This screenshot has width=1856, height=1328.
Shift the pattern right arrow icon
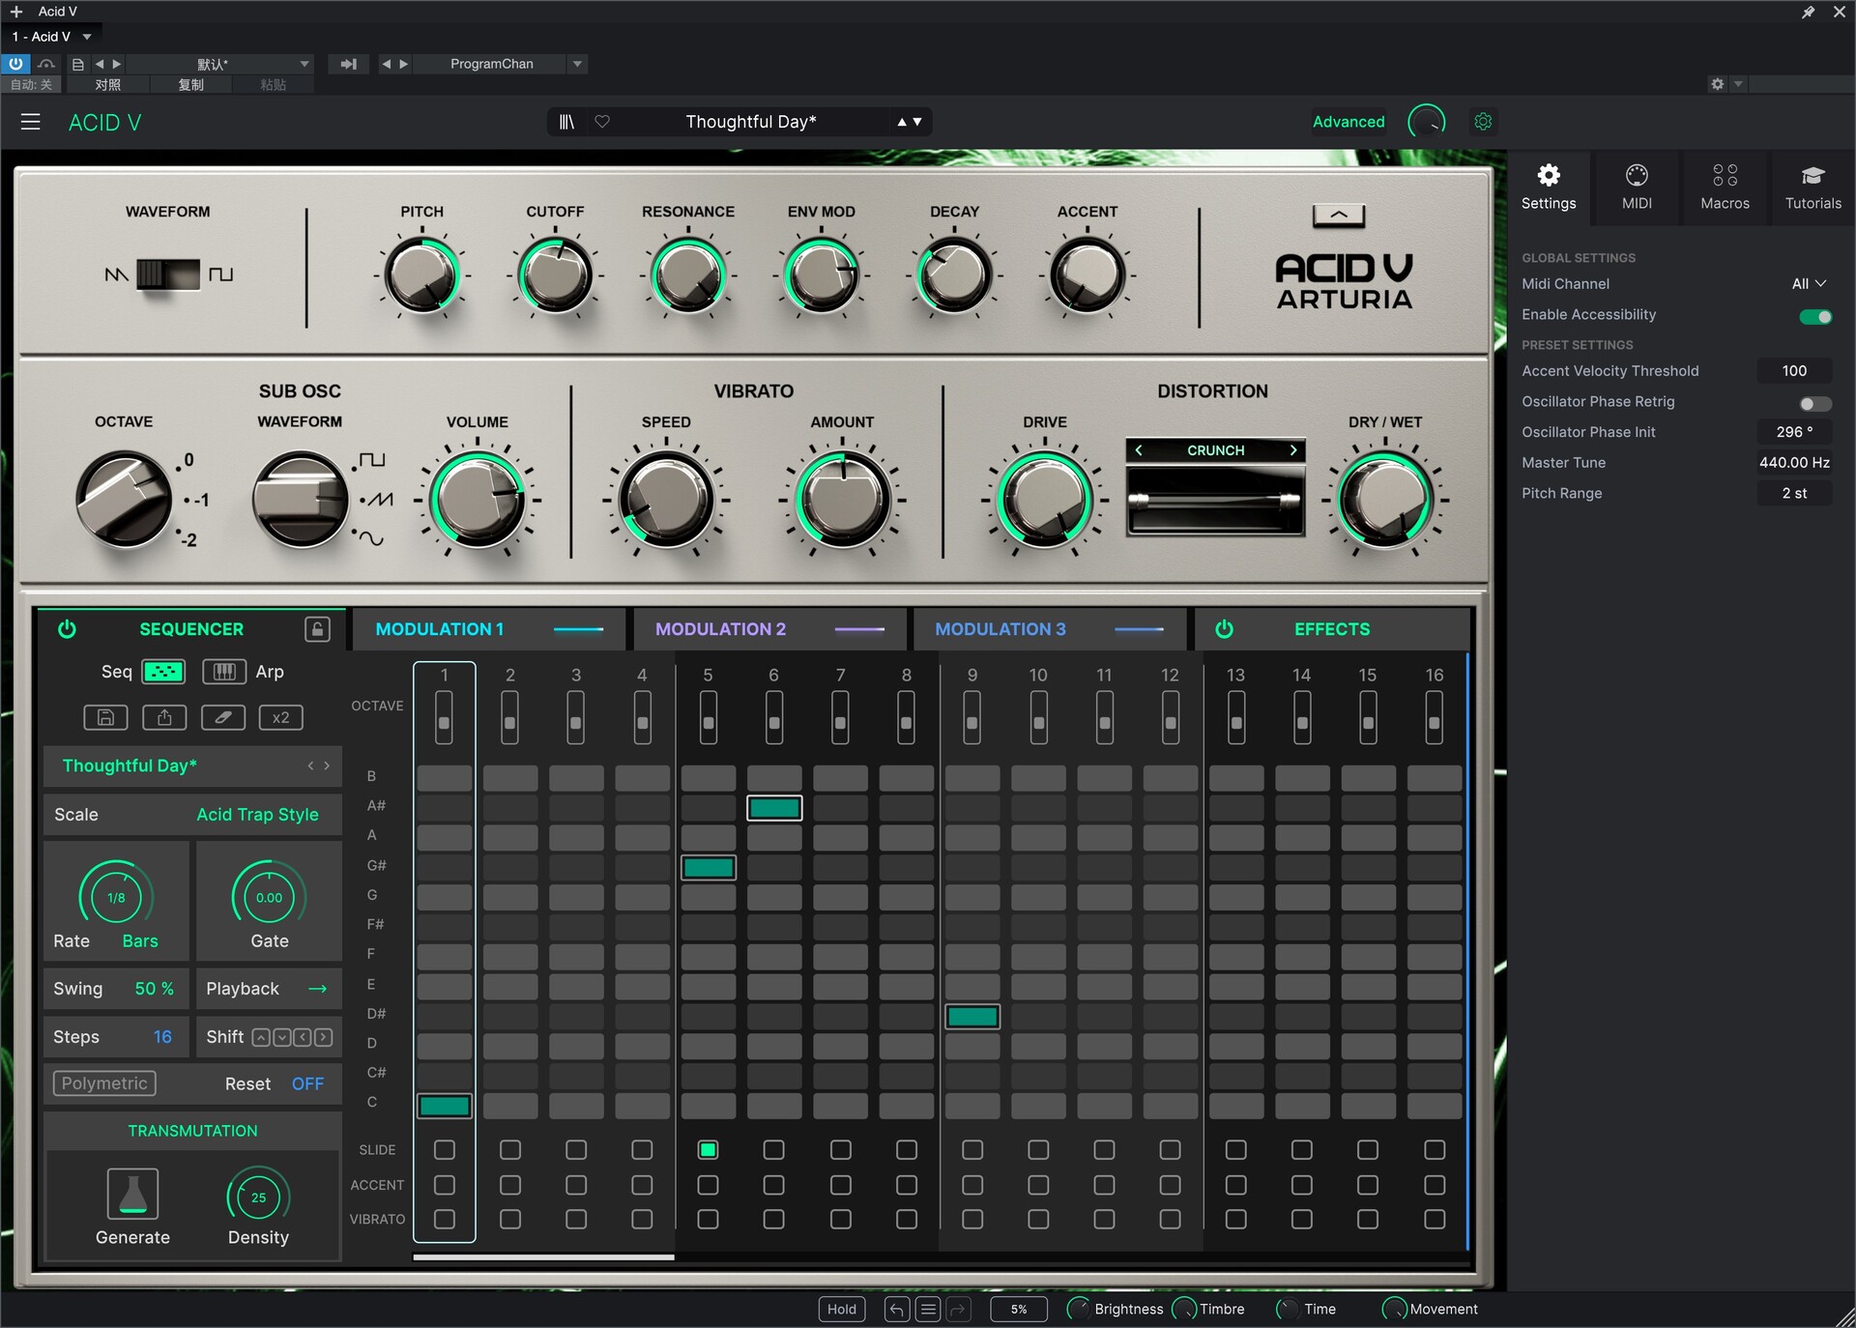click(x=324, y=1037)
